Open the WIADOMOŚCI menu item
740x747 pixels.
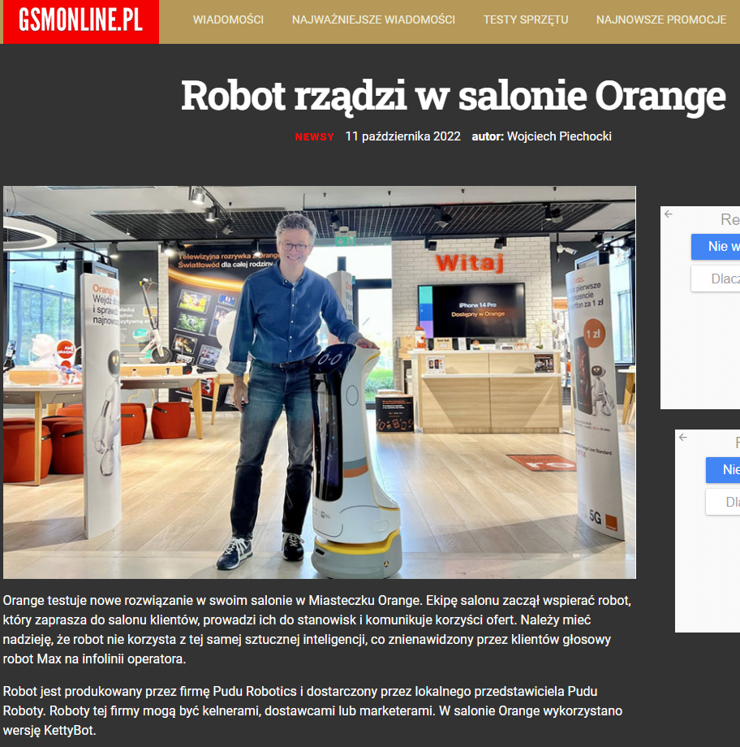coord(228,20)
